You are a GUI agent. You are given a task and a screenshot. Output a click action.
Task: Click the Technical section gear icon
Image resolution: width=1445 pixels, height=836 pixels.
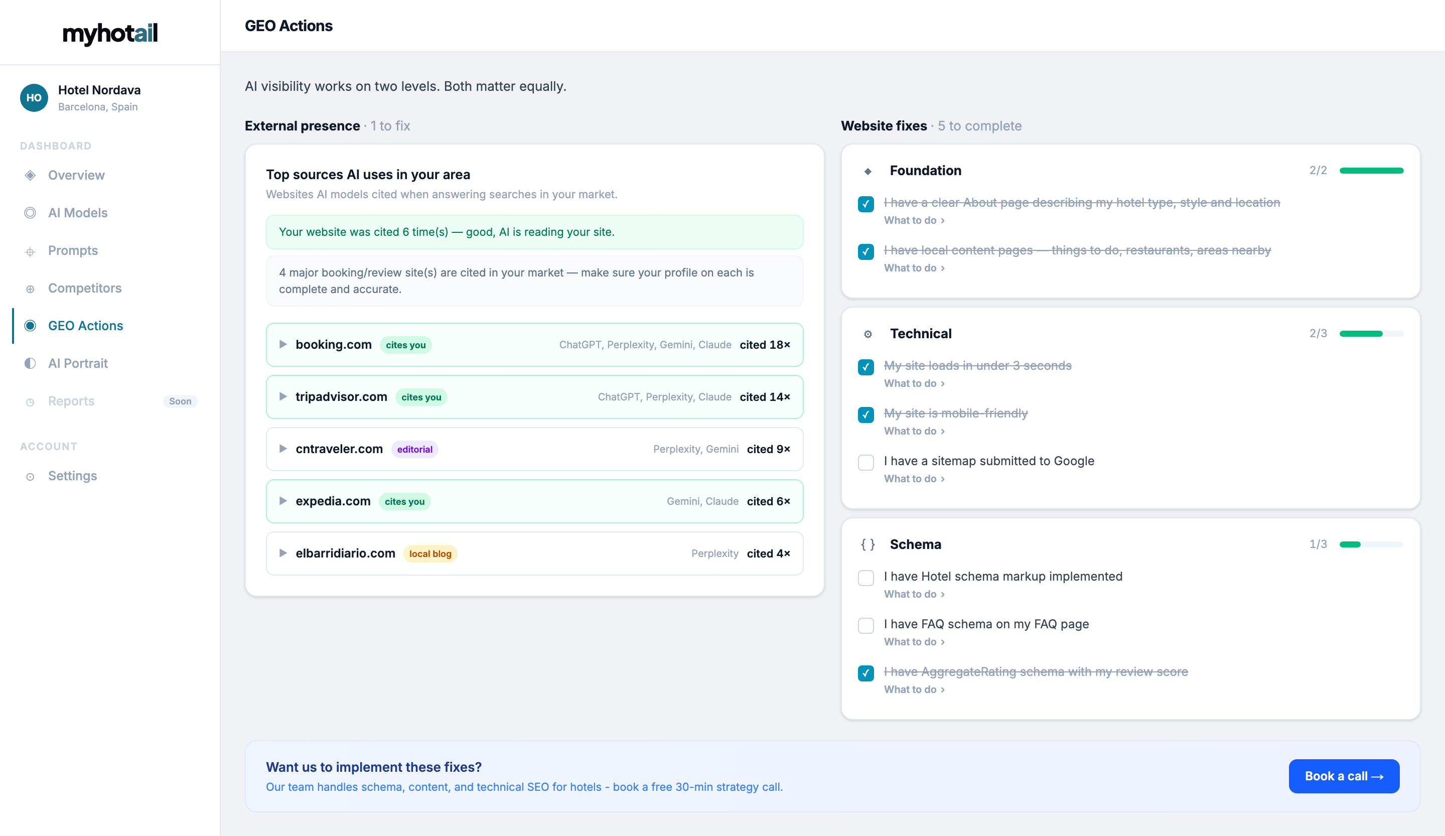[868, 334]
